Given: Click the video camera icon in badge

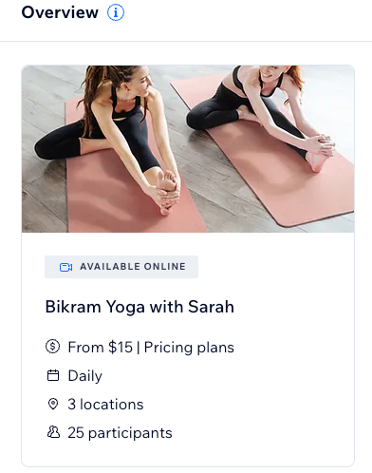Looking at the screenshot, I should coord(65,267).
